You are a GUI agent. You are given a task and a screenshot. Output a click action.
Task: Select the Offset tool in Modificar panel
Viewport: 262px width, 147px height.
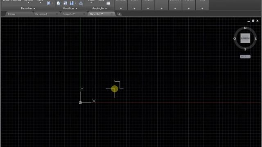click(x=81, y=3)
